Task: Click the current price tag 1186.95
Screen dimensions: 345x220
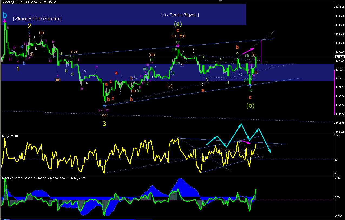Action: [x=339, y=57]
